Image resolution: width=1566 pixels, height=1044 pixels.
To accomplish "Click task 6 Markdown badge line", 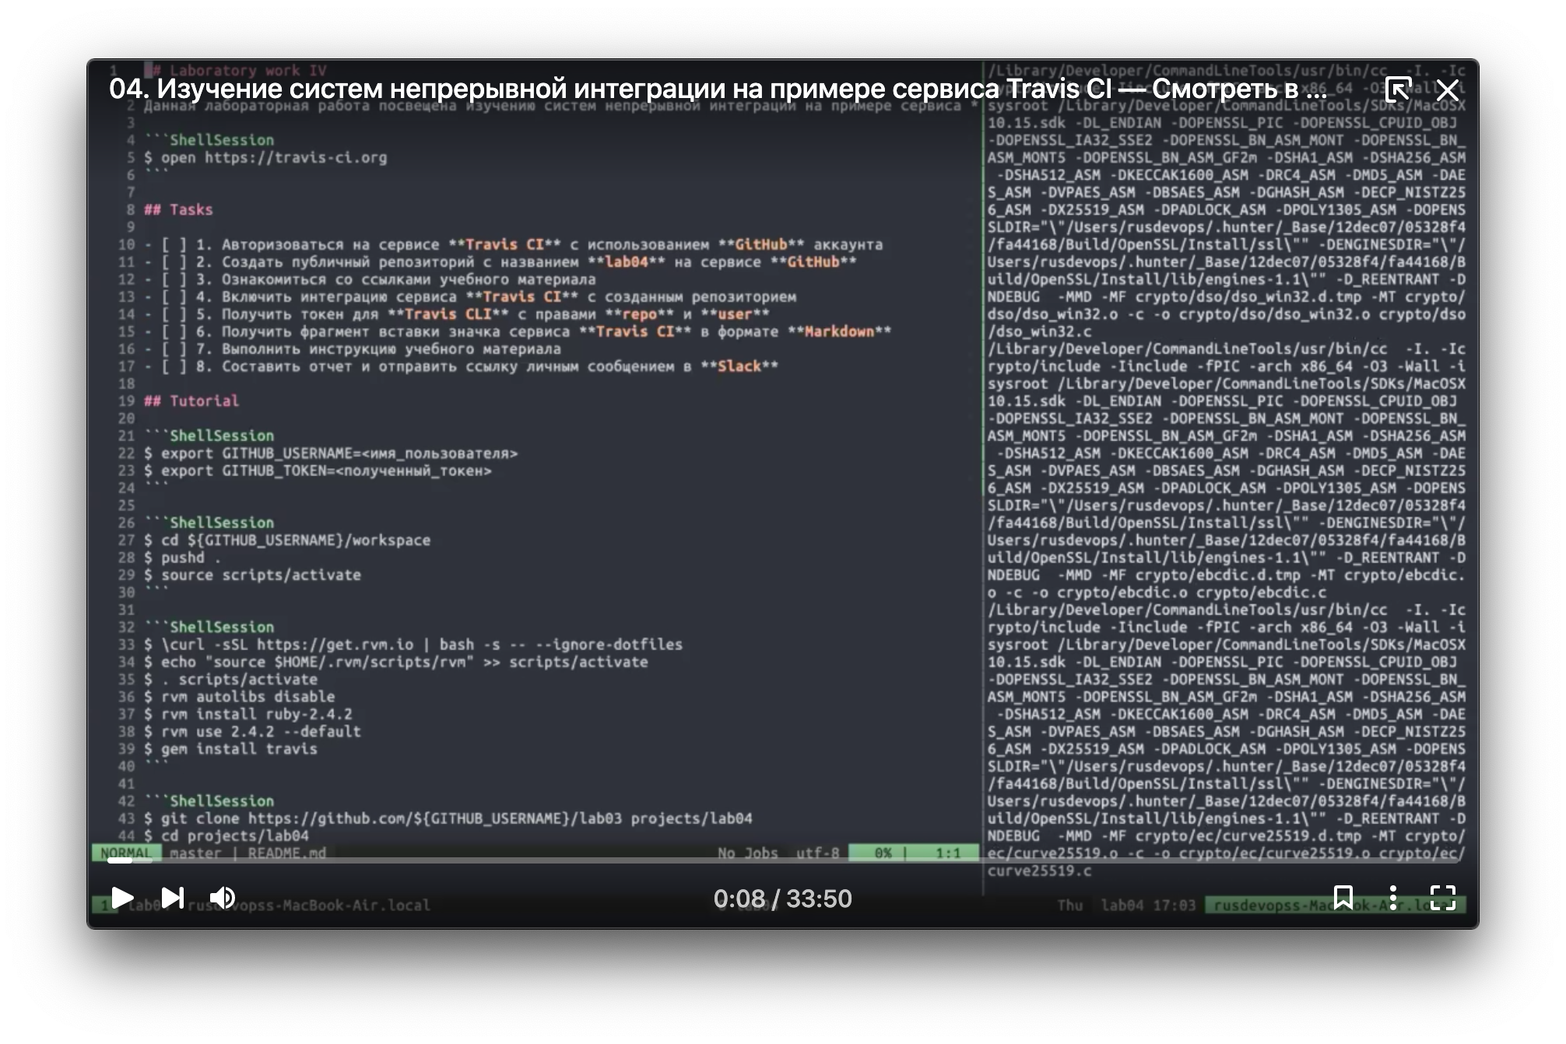I will coord(518,332).
